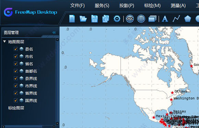Viewport: 199px width, 128px height.
Task: Click the stacked layers windows icon
Action: click(x=152, y=19)
